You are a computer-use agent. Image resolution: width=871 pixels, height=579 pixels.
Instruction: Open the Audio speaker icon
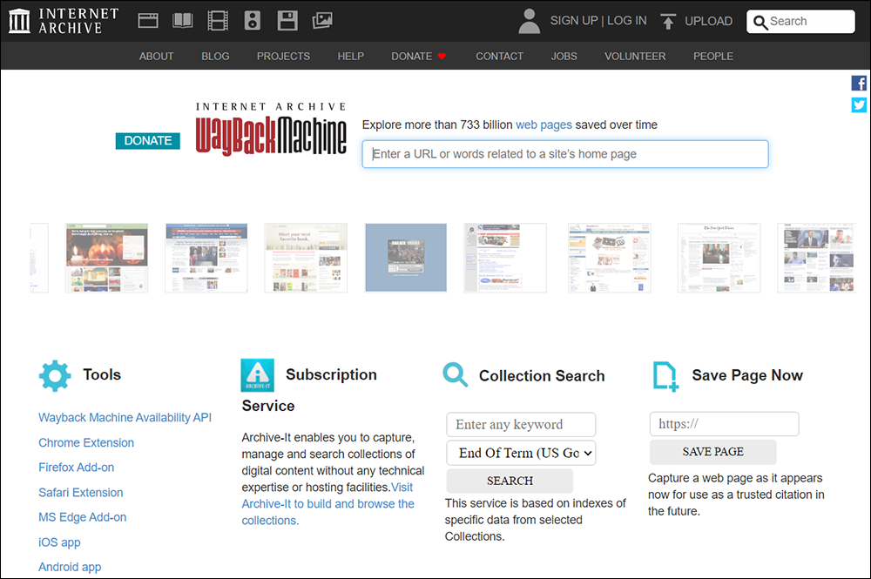253,21
